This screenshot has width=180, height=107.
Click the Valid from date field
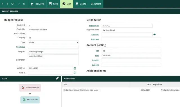pyautogui.click(x=50, y=68)
